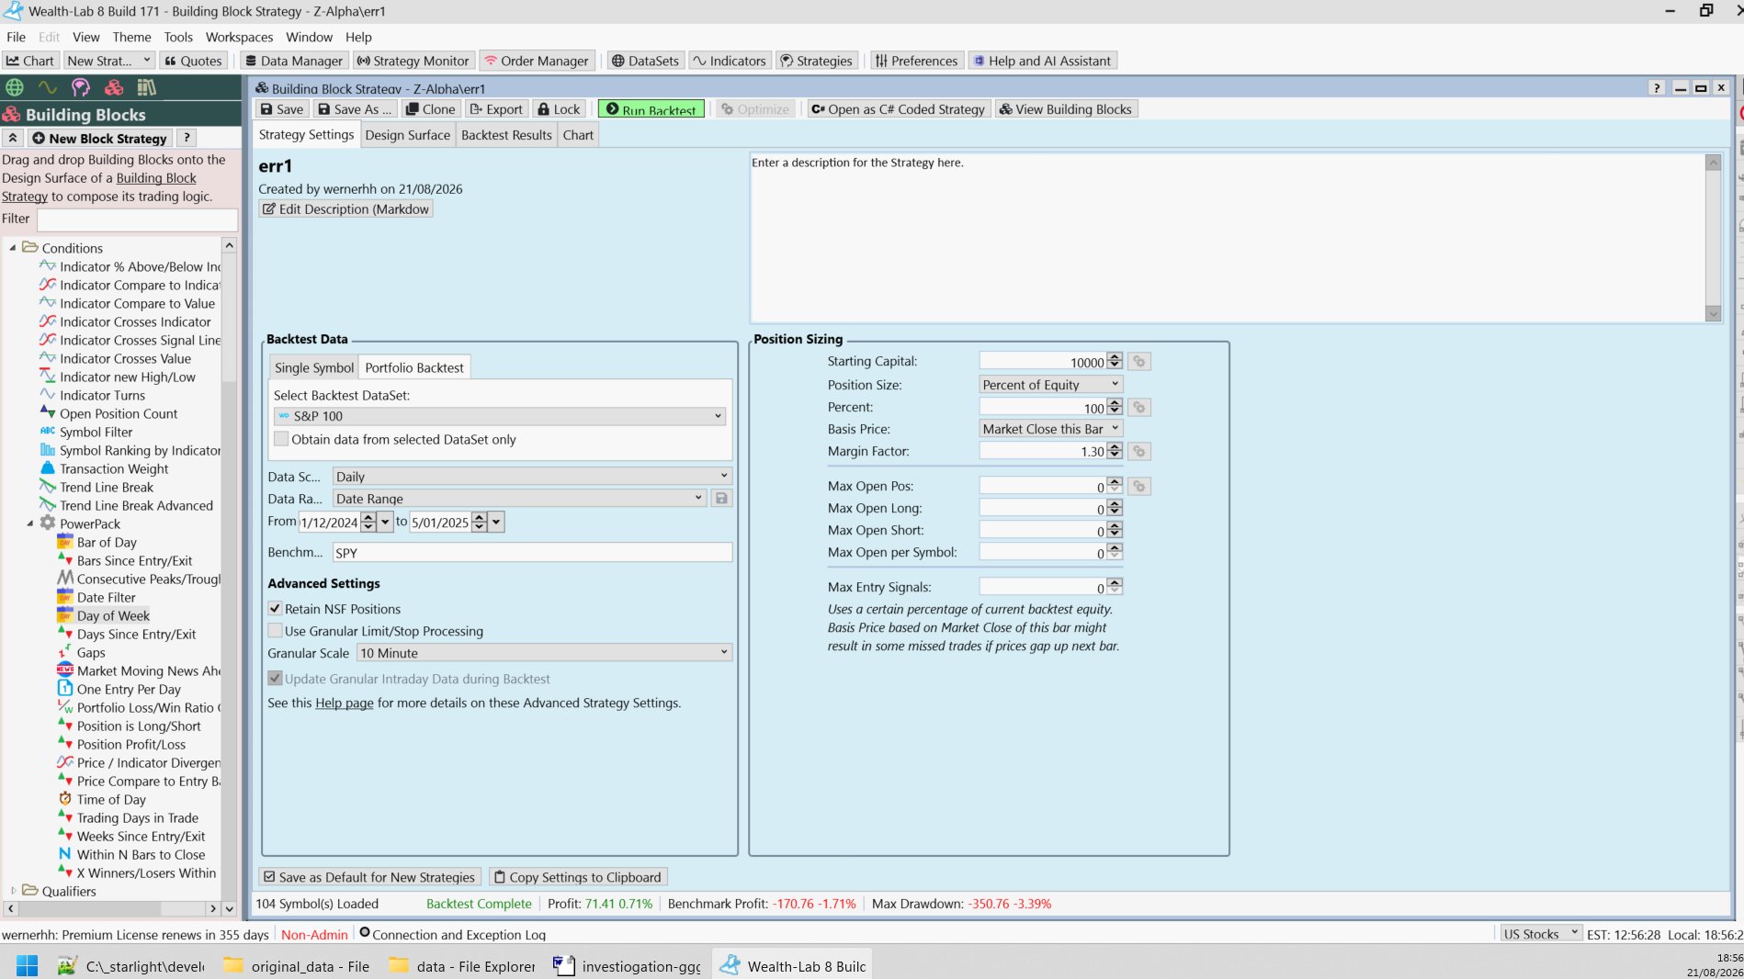
Task: Click the Max Open Long up spinner arrow
Action: coord(1115,503)
